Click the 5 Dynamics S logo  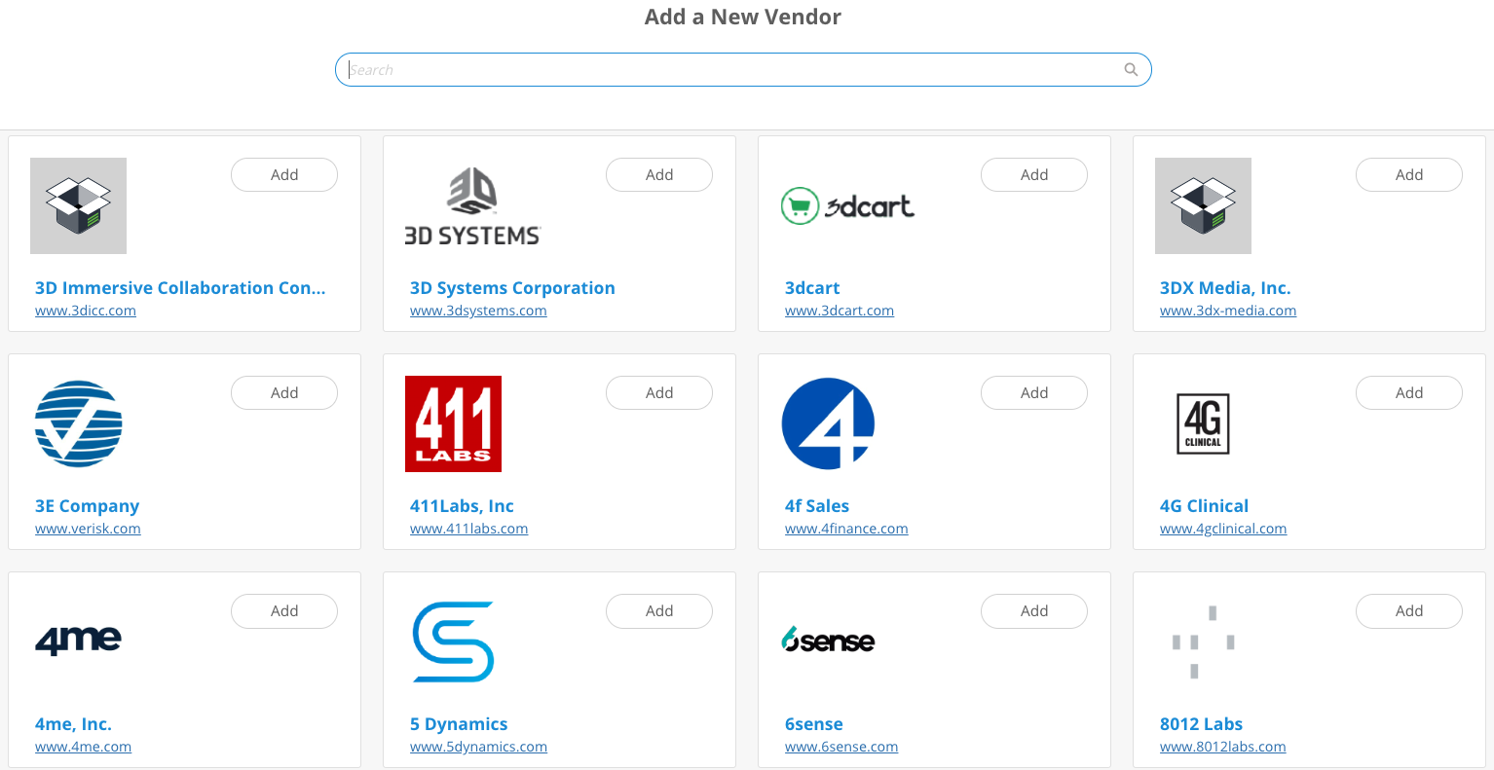coord(453,642)
